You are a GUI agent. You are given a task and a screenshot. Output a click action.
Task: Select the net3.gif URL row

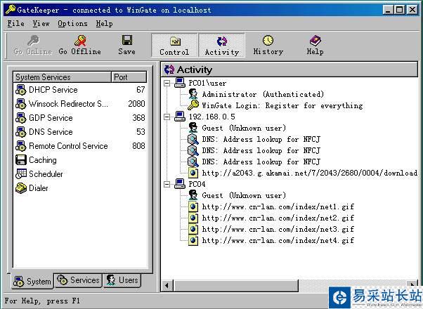click(278, 229)
